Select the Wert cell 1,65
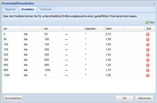Screen dimensions: 157x103 point(114,44)
